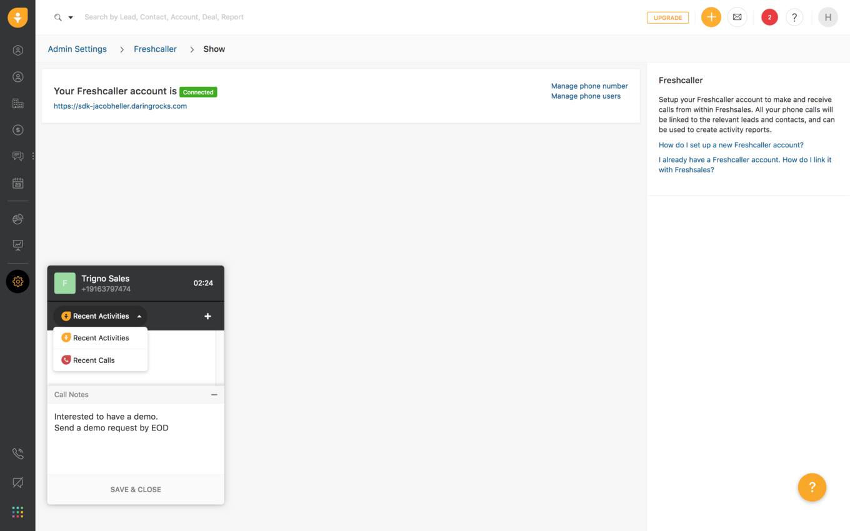This screenshot has width=850, height=531.
Task: Open the help question mark in header
Action: [794, 17]
